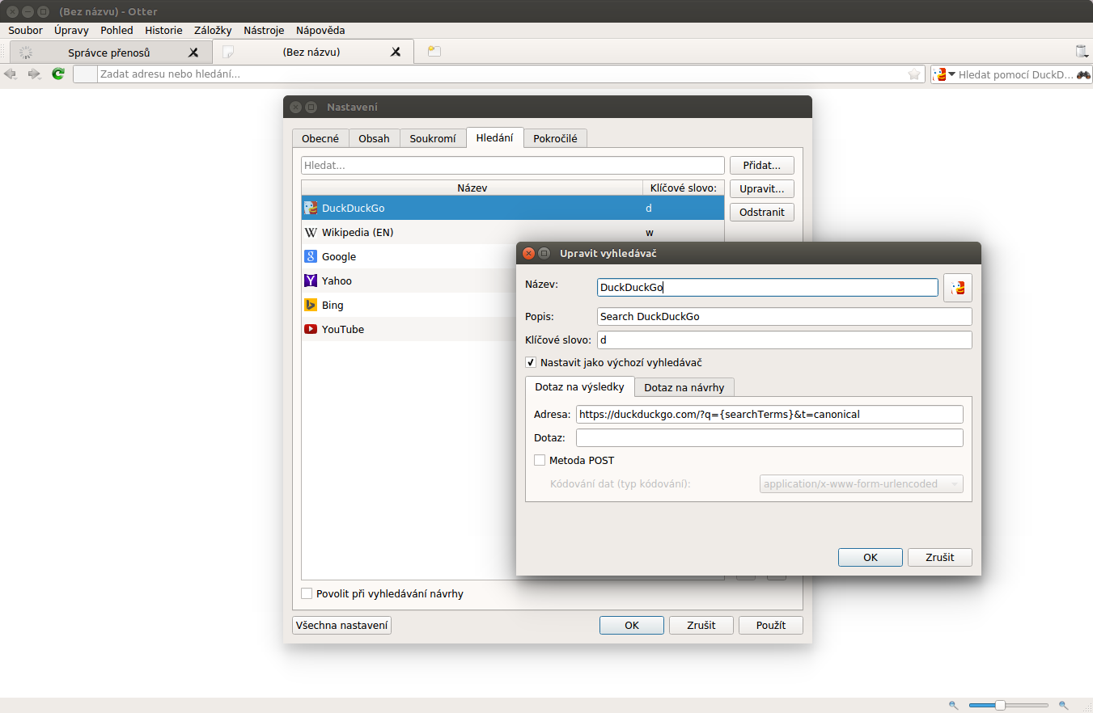
Task: Close the (Bez názvu) tab
Action: tap(396, 53)
